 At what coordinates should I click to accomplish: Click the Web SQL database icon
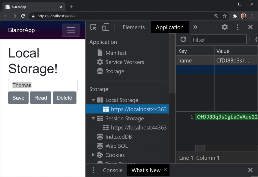coord(100,146)
